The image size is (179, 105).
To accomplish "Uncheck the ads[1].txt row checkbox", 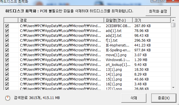I will click(7, 31).
